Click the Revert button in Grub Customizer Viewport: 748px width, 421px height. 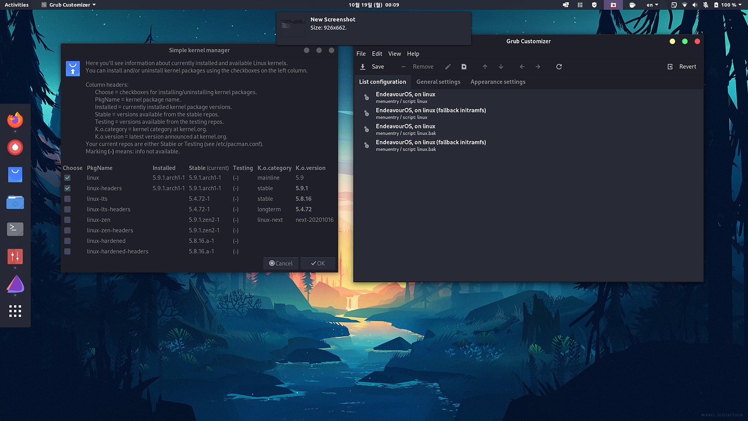tap(682, 67)
